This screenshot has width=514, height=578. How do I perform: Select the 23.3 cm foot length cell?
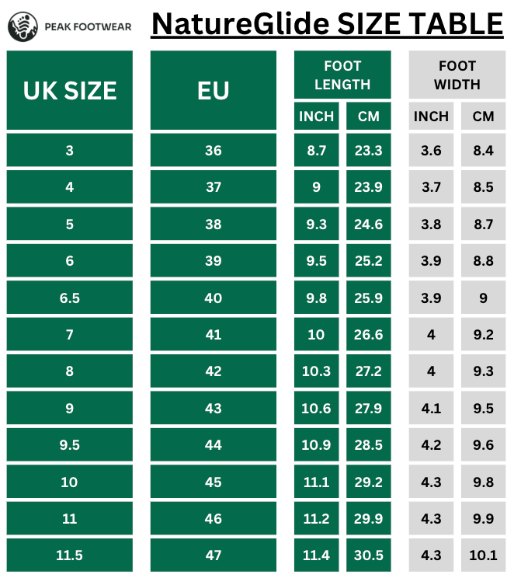[369, 151]
